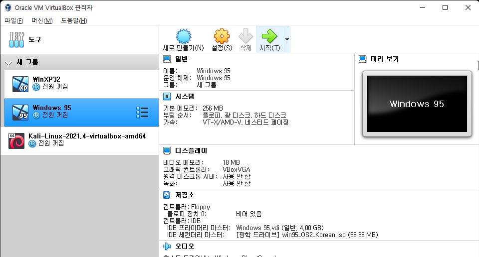Image resolution: width=479 pixels, height=257 pixels.
Task: Click the 오디오 speaker icon
Action: pyautogui.click(x=167, y=246)
